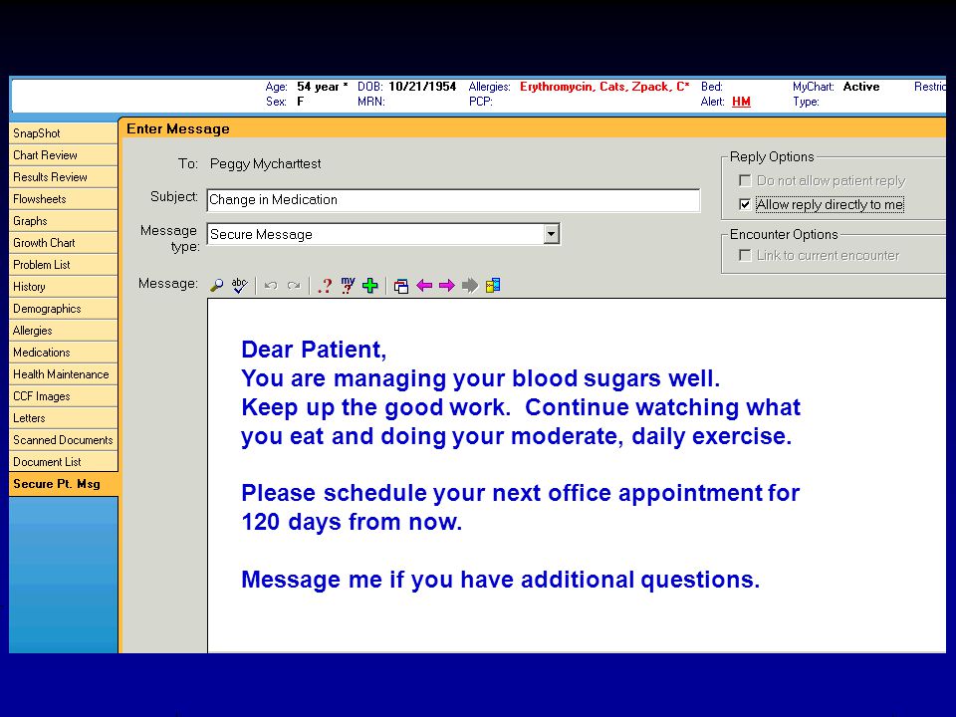The width and height of the screenshot is (956, 717).
Task: Uncheck 'Allow reply directly to me'
Action: click(745, 204)
